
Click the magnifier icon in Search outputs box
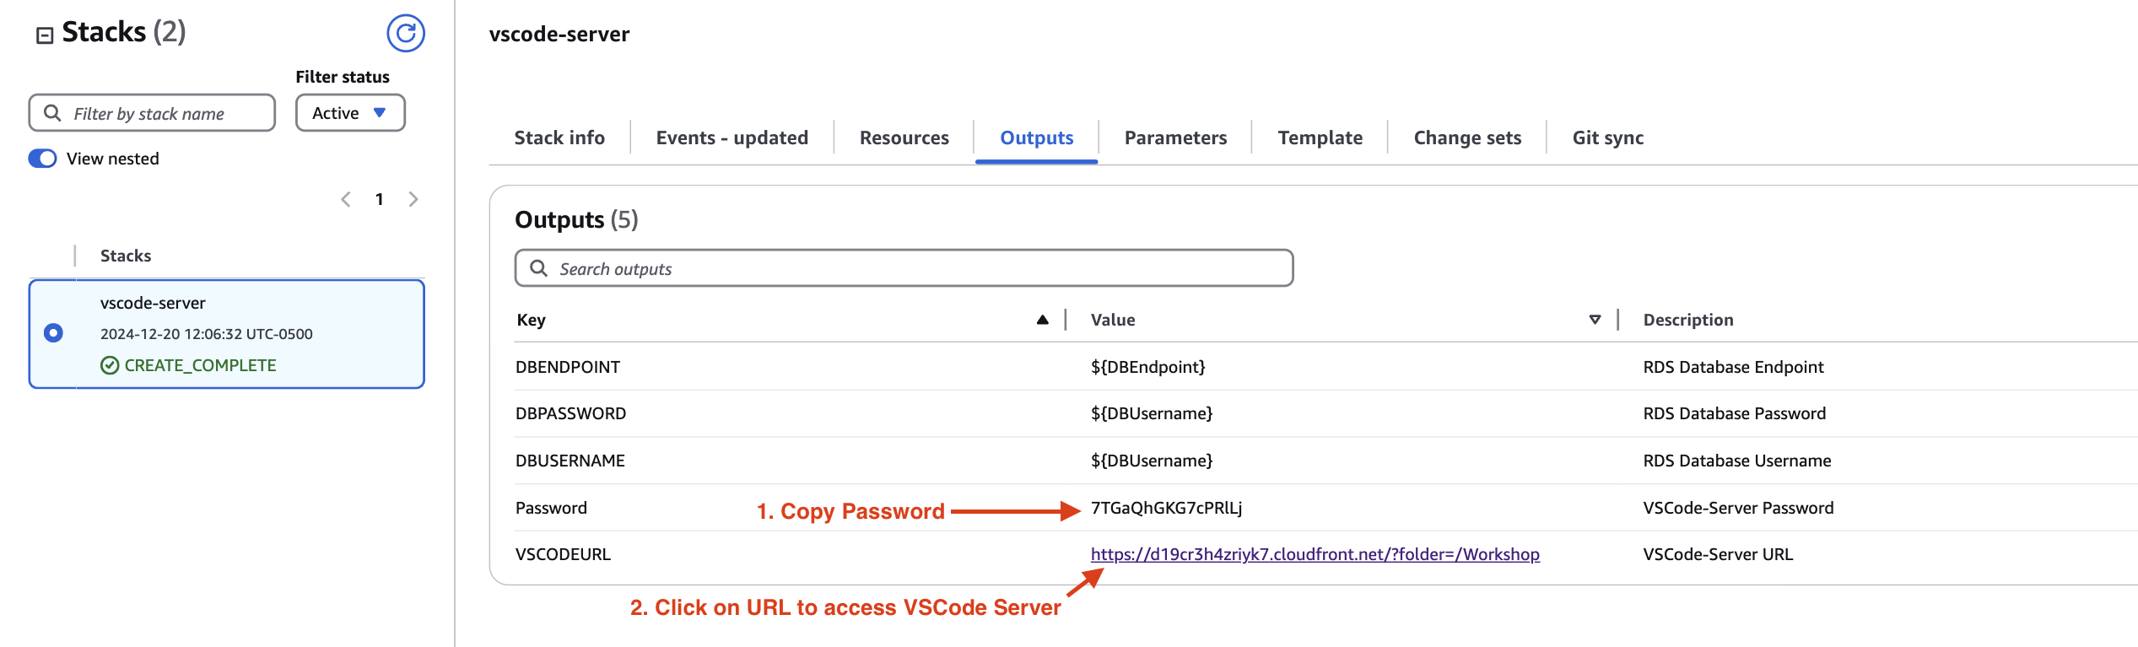click(x=540, y=267)
